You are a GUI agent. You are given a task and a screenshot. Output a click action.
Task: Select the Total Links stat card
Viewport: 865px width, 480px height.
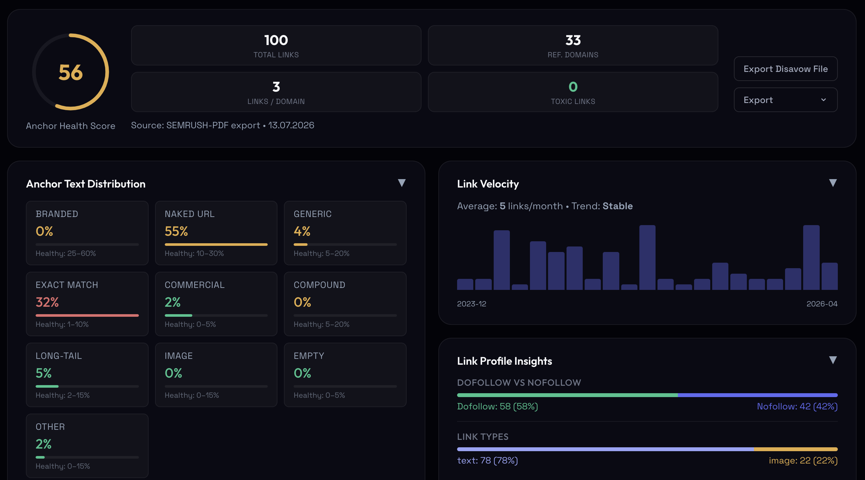[276, 45]
